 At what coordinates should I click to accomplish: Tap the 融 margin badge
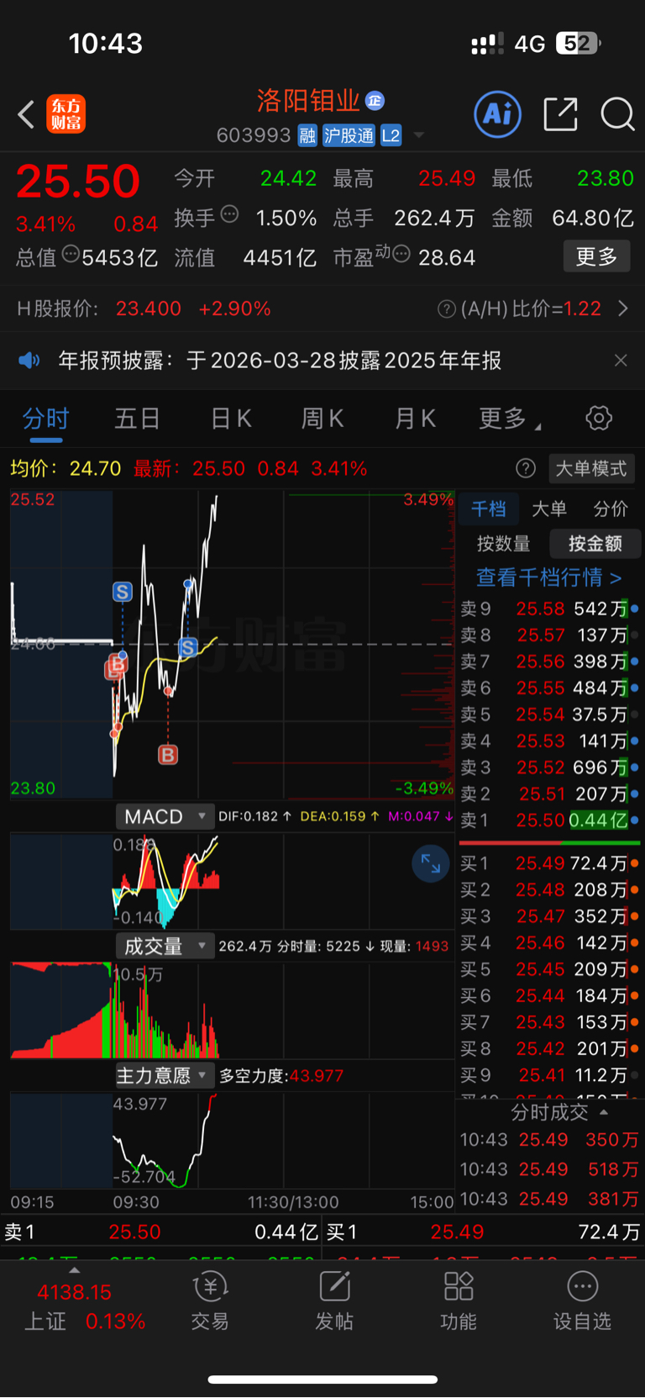(307, 135)
